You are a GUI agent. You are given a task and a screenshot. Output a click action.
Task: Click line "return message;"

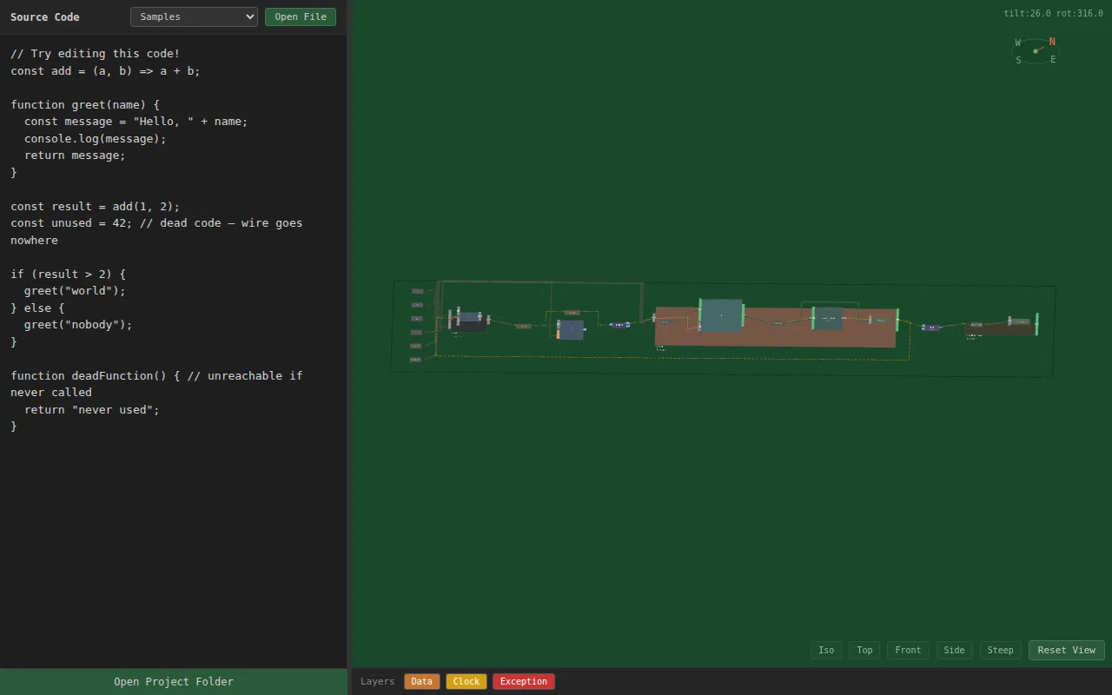tap(75, 156)
